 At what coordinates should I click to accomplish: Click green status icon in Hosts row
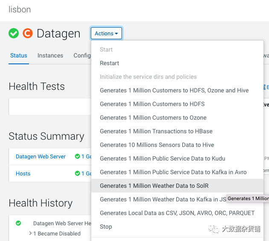pos(78,173)
